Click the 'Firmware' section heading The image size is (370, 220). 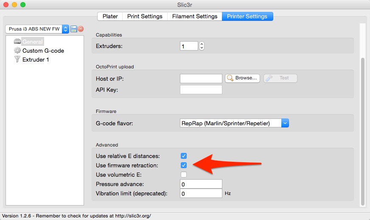[x=106, y=111]
